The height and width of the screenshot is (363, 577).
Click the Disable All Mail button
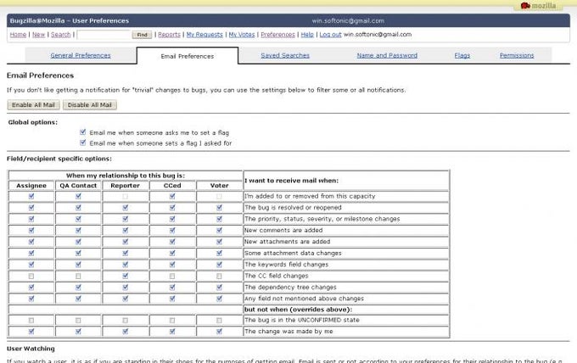click(x=90, y=105)
